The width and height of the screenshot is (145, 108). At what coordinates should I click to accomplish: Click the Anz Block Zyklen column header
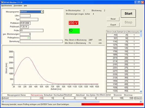pyautogui.click(x=104, y=95)
